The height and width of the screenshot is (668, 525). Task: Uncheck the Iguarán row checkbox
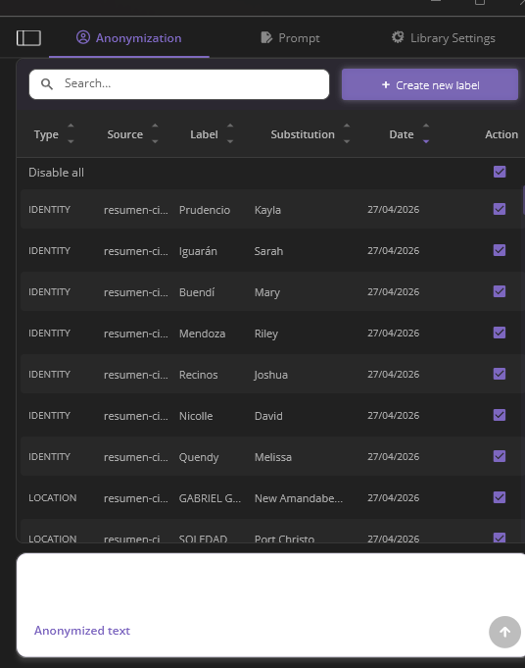click(x=500, y=250)
